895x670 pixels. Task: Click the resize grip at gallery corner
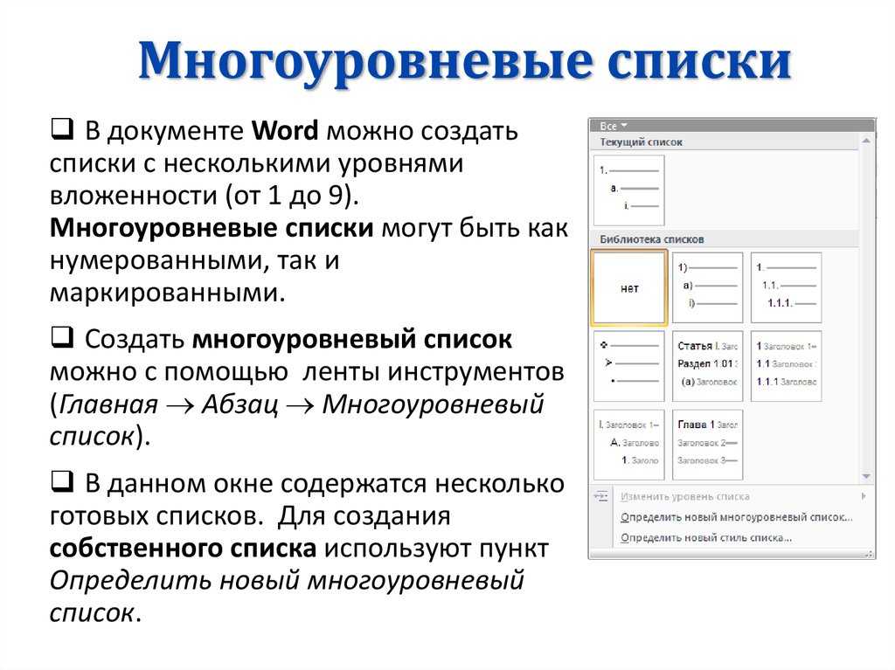coord(870,554)
